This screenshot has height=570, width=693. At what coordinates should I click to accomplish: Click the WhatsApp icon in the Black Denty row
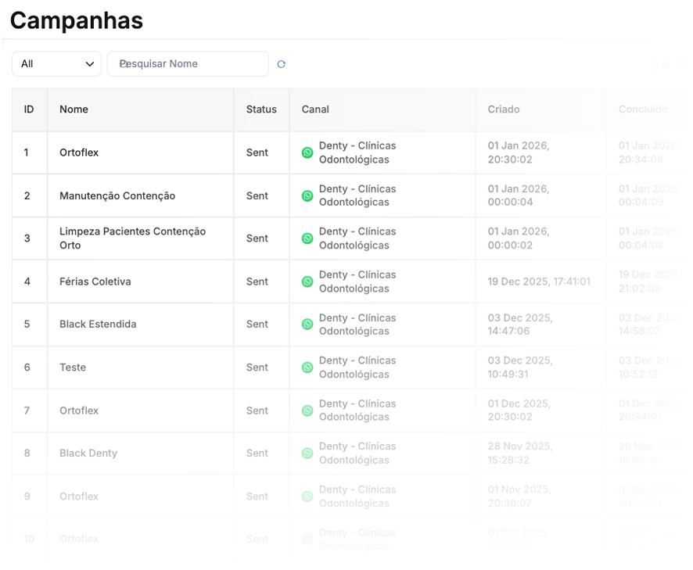pos(307,453)
